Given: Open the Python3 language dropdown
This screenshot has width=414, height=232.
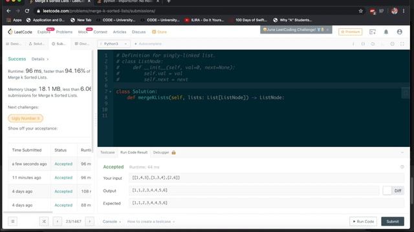Looking at the screenshot, I should 114,44.
